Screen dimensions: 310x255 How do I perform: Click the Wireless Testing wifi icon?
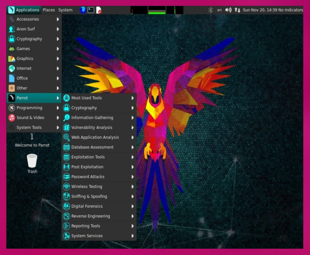coord(67,187)
